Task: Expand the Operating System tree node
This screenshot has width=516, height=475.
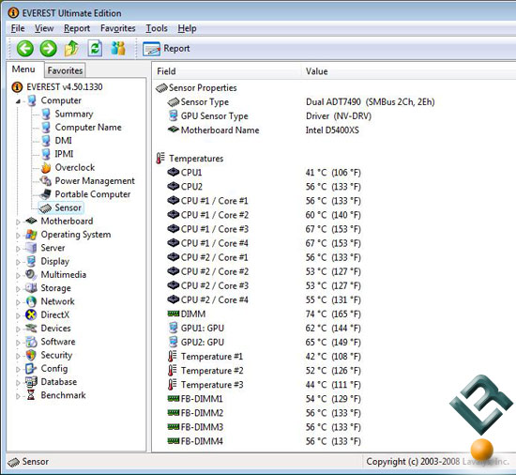Action: coord(18,236)
